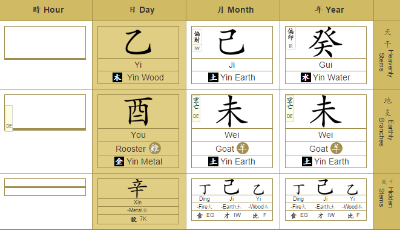The height and width of the screenshot is (231, 400).
Task: Click the "Xin" hidden stem label
Action: tap(137, 203)
